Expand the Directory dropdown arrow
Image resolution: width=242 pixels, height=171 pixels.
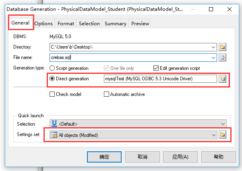[213, 47]
